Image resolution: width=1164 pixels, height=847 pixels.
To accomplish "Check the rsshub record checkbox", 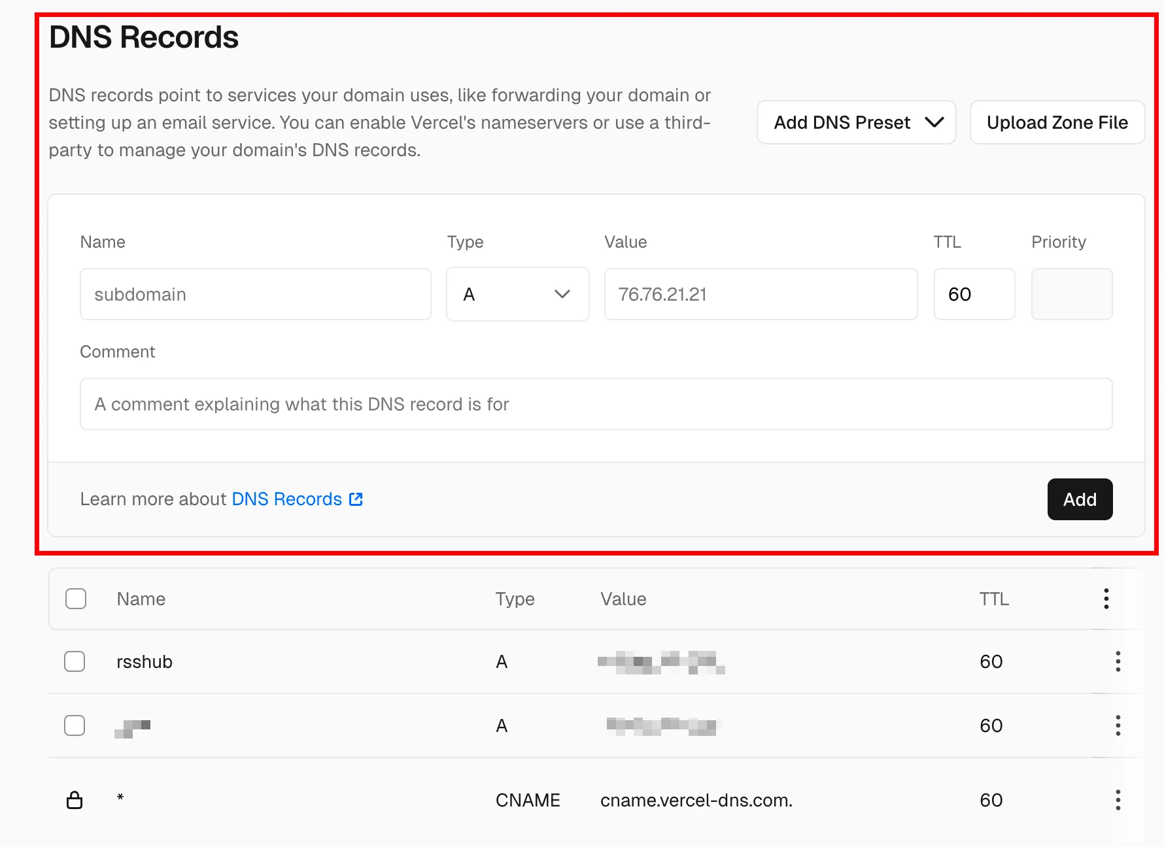I will [75, 661].
